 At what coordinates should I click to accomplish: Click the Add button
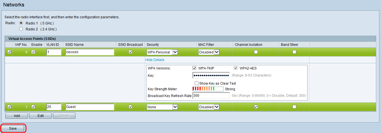17,116
